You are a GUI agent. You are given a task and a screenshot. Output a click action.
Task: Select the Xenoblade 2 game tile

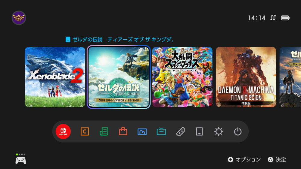[55, 77]
